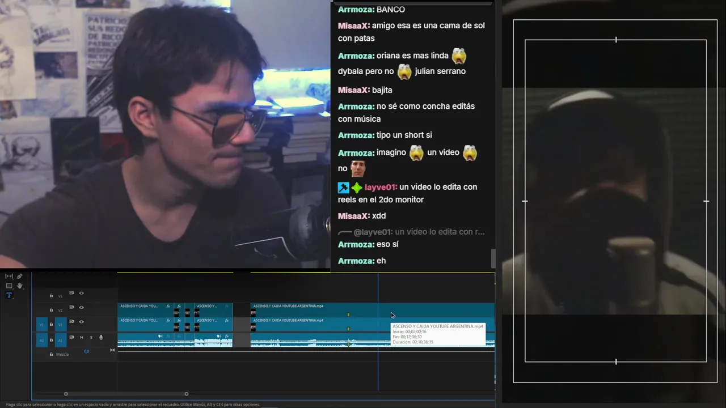Click fx badge on first V2 clip
This screenshot has width=726, height=408.
pos(168,306)
